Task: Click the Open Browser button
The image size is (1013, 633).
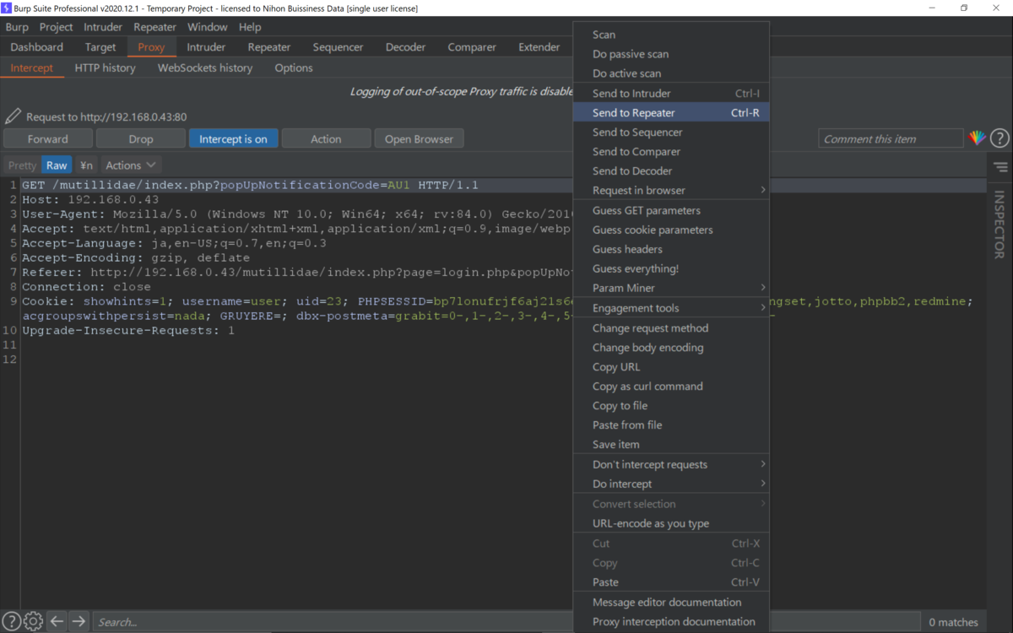Action: pyautogui.click(x=420, y=138)
